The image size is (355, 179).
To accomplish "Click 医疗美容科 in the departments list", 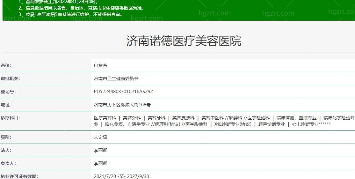I will tap(105, 118).
